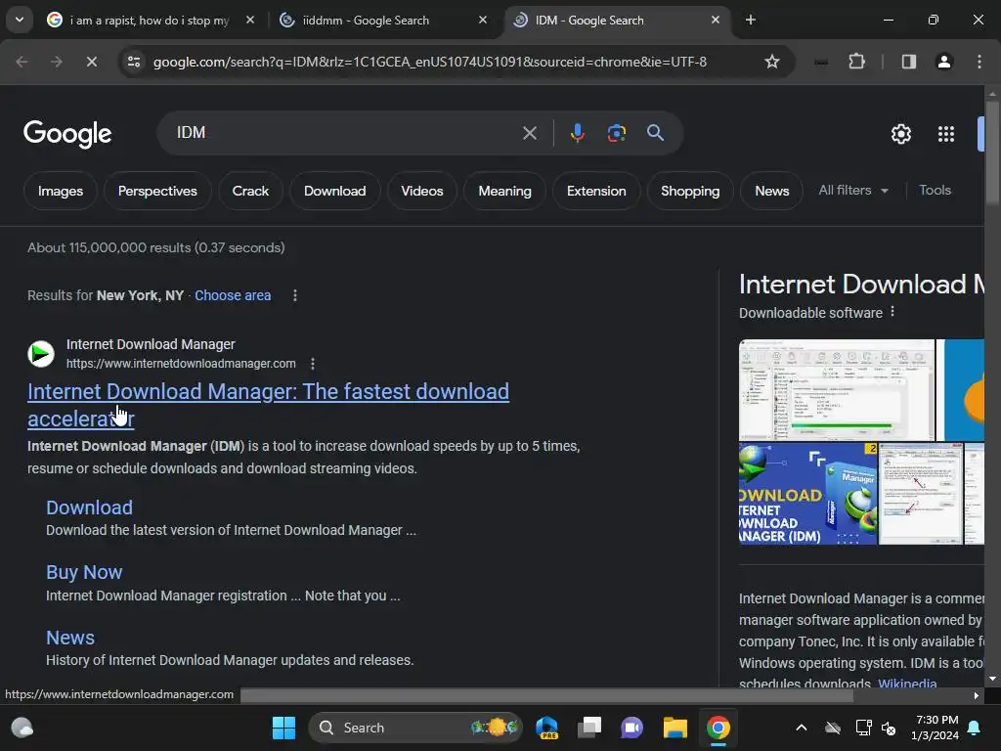This screenshot has width=1001, height=751.
Task: Open the search Tools
Action: click(x=935, y=190)
